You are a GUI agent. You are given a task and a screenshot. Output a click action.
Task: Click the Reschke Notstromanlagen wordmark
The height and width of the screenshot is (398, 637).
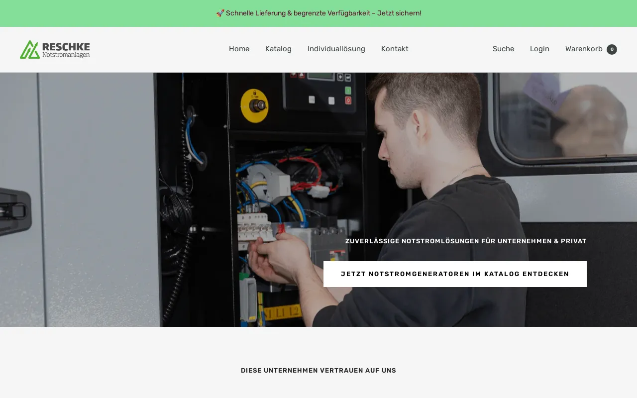66,50
